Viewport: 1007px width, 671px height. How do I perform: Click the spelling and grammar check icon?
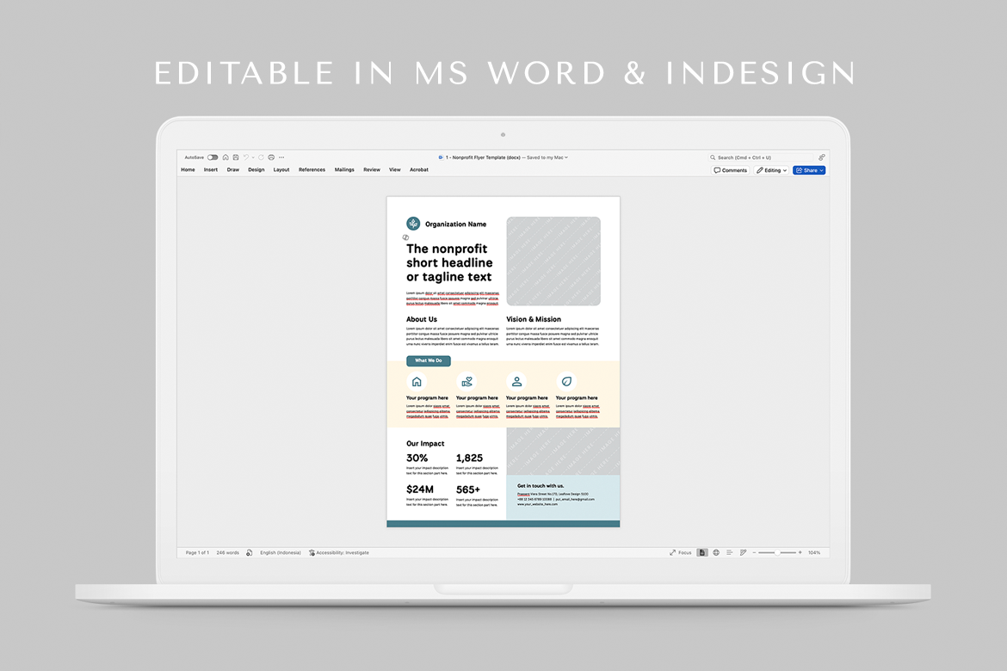pyautogui.click(x=250, y=552)
